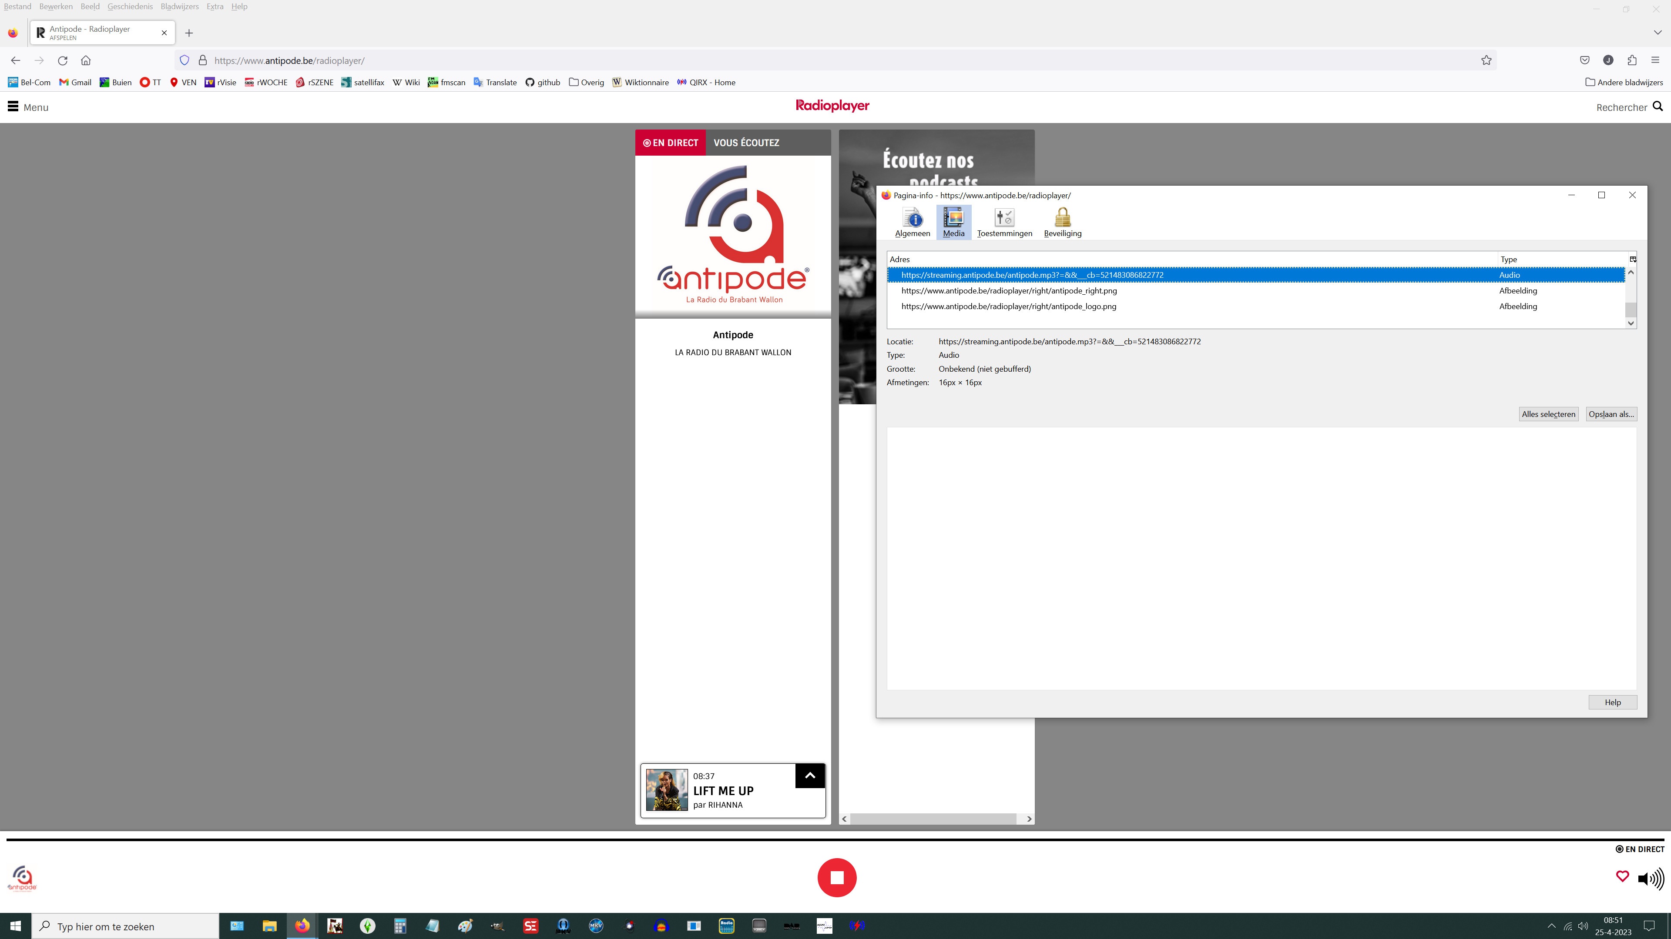The height and width of the screenshot is (939, 1671).
Task: Click the Windows taskbar search box
Action: tap(125, 926)
